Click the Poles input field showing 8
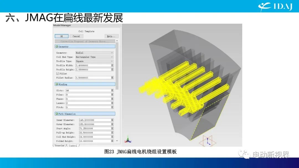Screen dimensions: 299x168 89,95
